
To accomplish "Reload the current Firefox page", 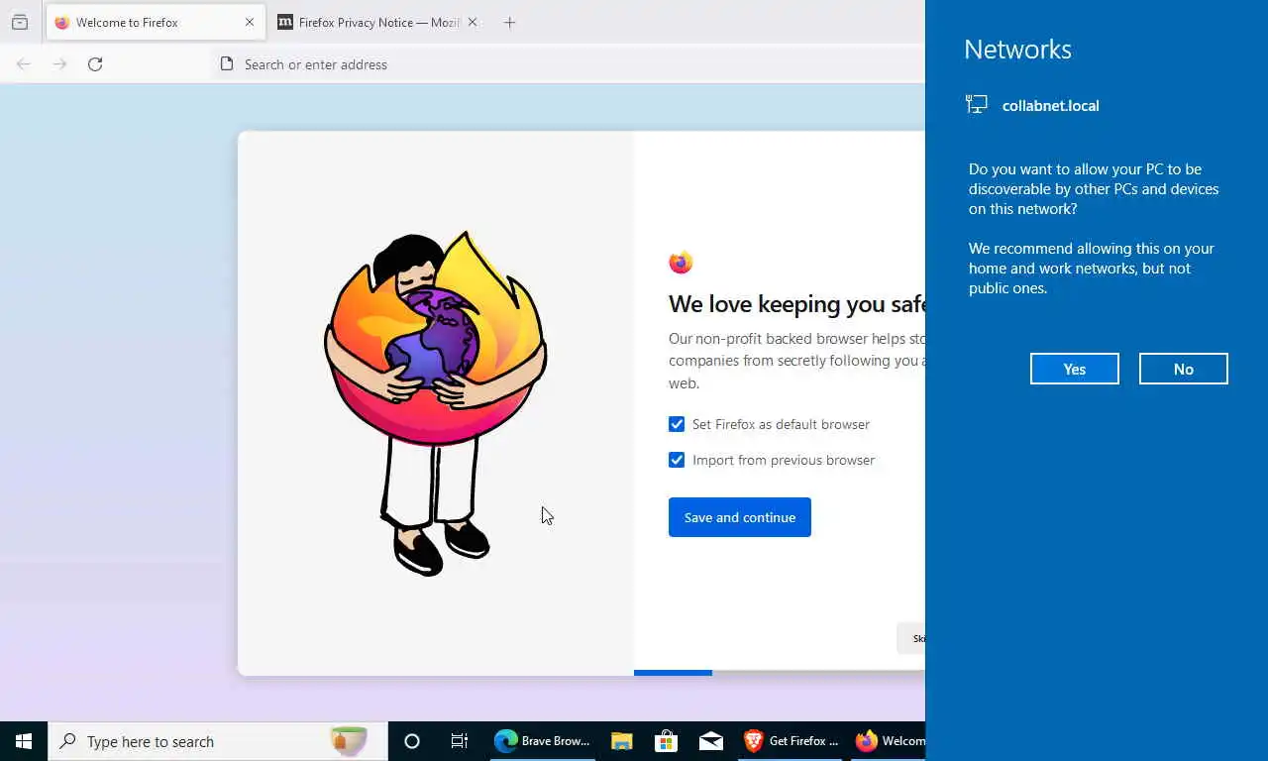I will [95, 64].
